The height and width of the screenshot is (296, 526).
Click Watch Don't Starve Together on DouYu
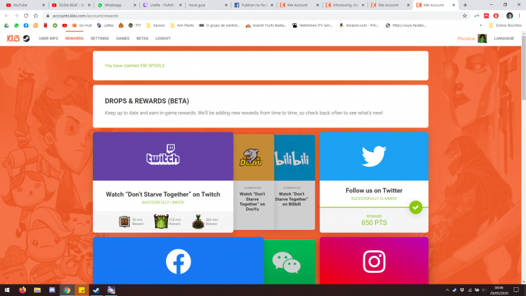252,201
